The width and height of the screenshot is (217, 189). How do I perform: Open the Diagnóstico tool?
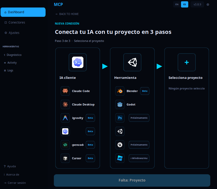pos(13,55)
